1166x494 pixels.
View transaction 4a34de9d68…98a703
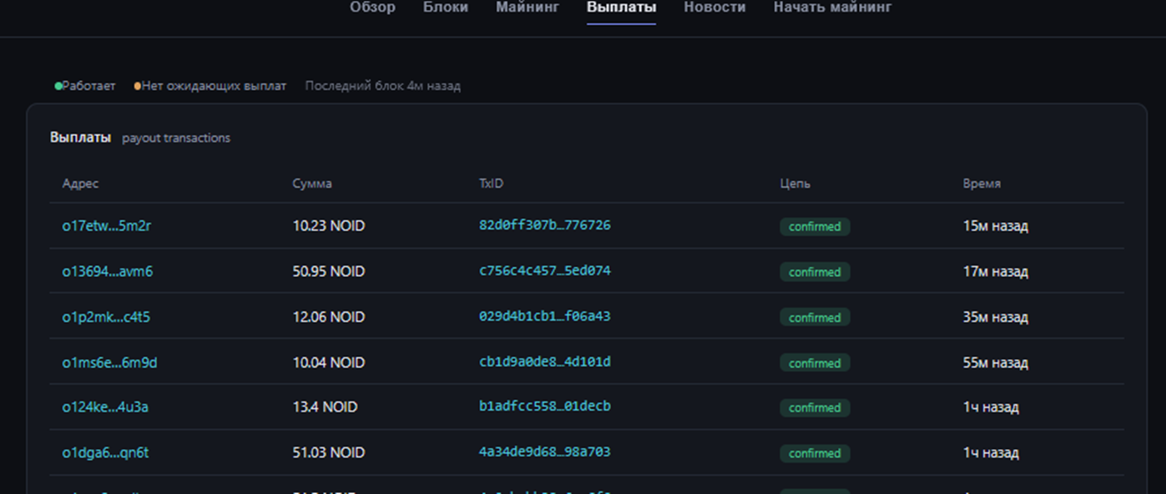(545, 452)
